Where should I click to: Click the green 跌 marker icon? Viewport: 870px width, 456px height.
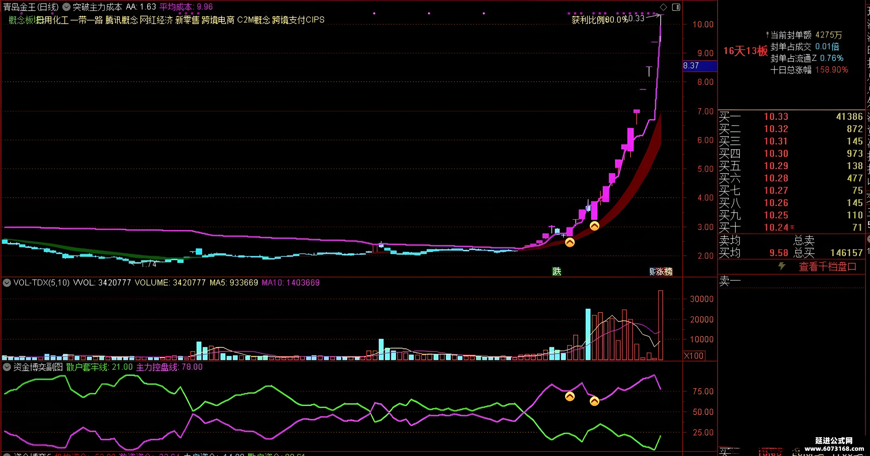click(557, 271)
